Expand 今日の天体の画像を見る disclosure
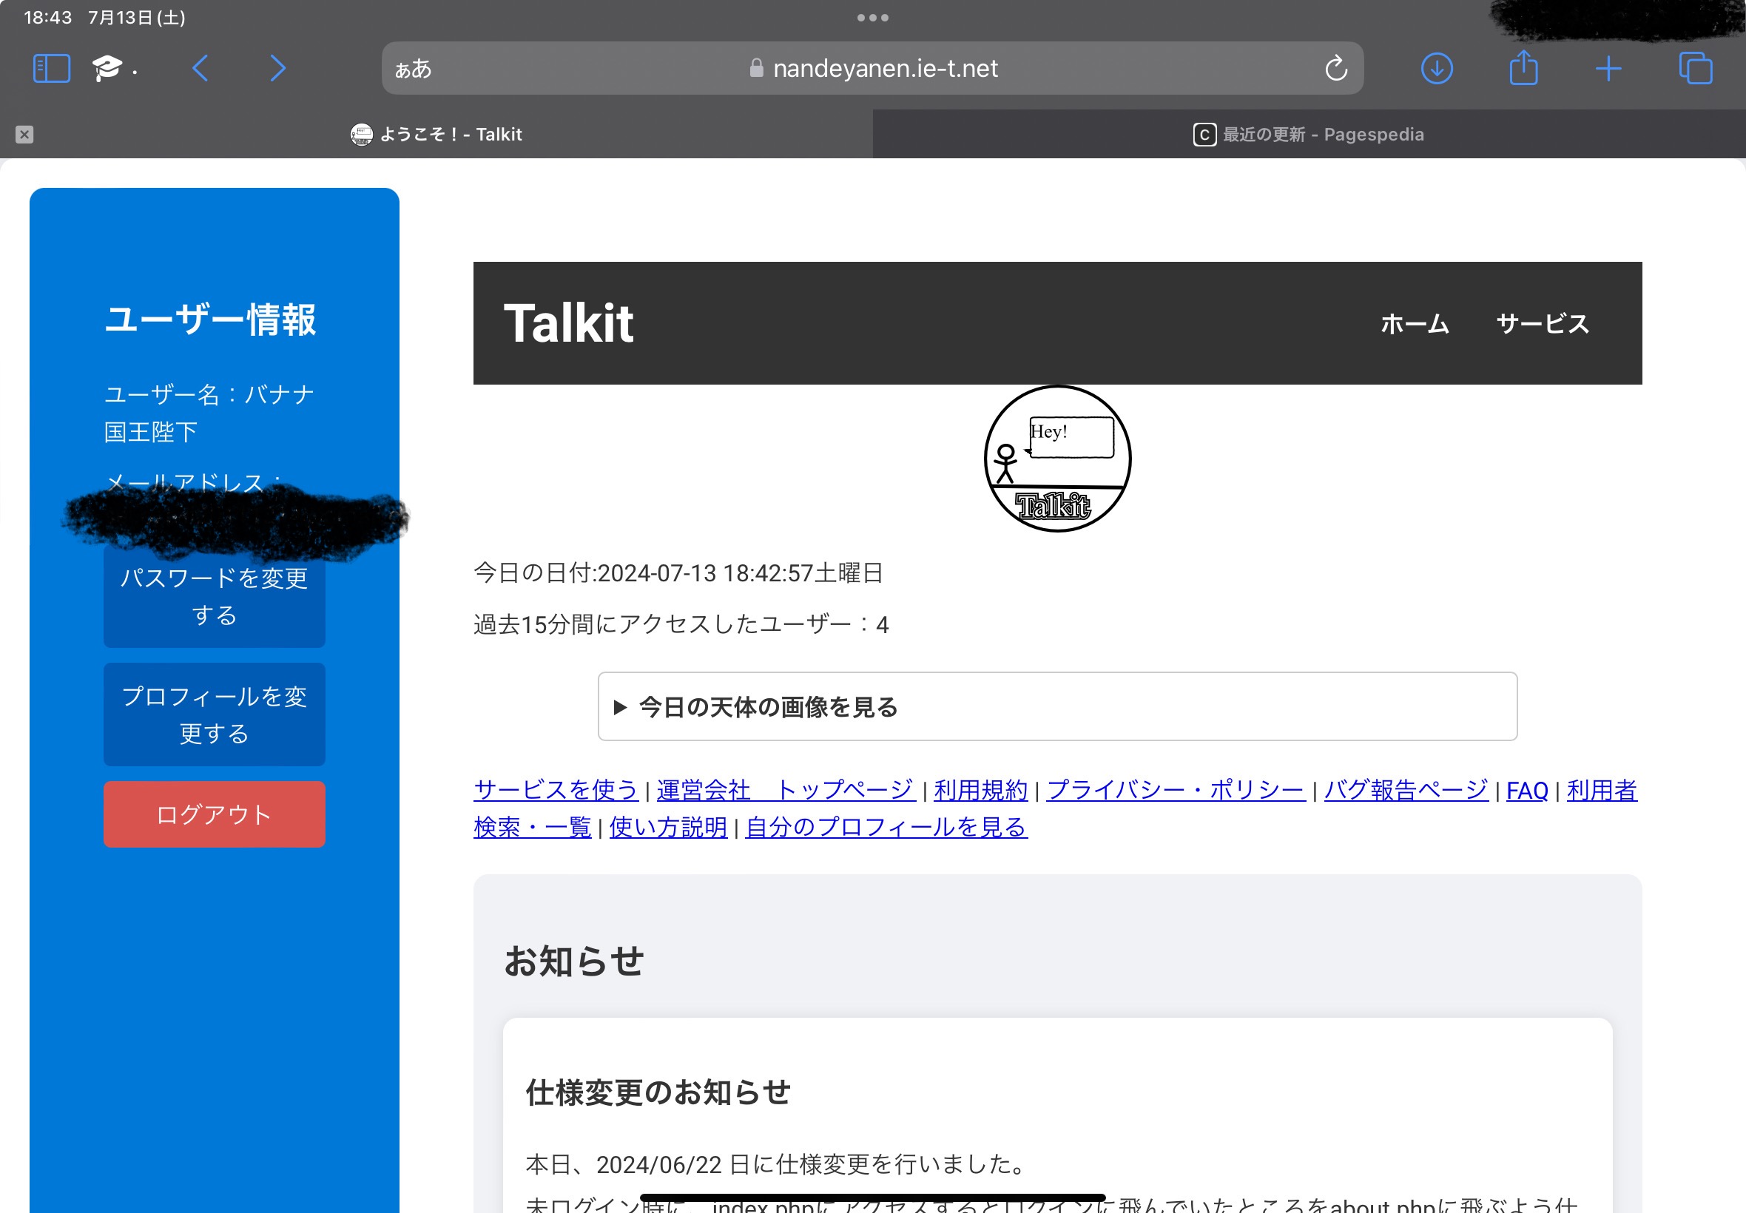The width and height of the screenshot is (1746, 1213). pos(1057,707)
